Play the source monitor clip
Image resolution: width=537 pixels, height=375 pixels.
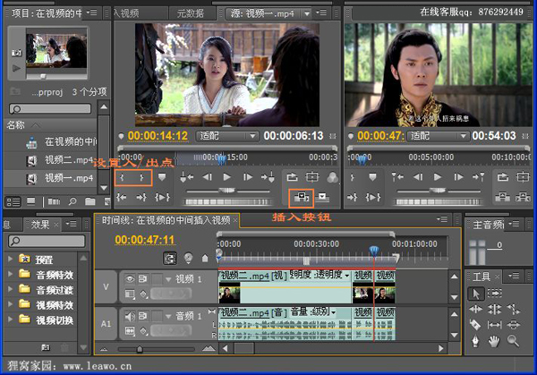(x=226, y=177)
